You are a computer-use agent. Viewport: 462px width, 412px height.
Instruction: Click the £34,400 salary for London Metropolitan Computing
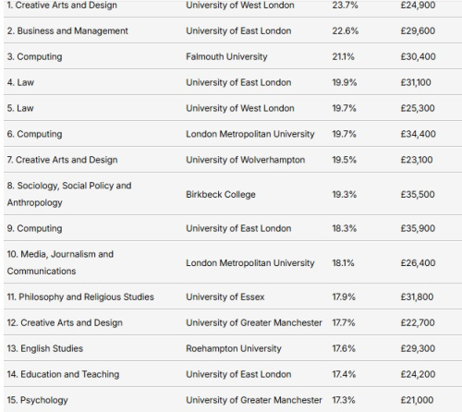pos(418,134)
